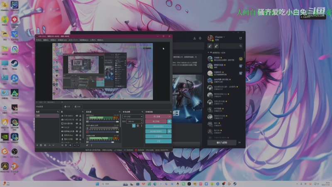Open advanced audio properties in mixer toolbar

(87, 145)
